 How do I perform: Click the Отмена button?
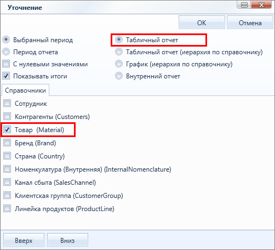click(250, 22)
